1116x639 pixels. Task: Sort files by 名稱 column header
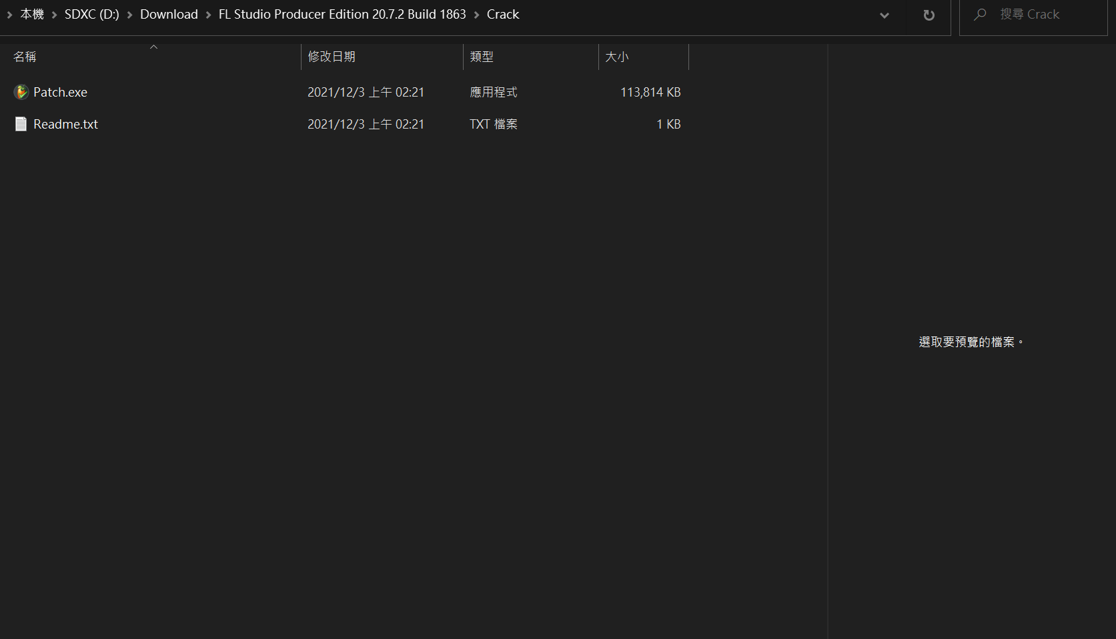pyautogui.click(x=25, y=57)
